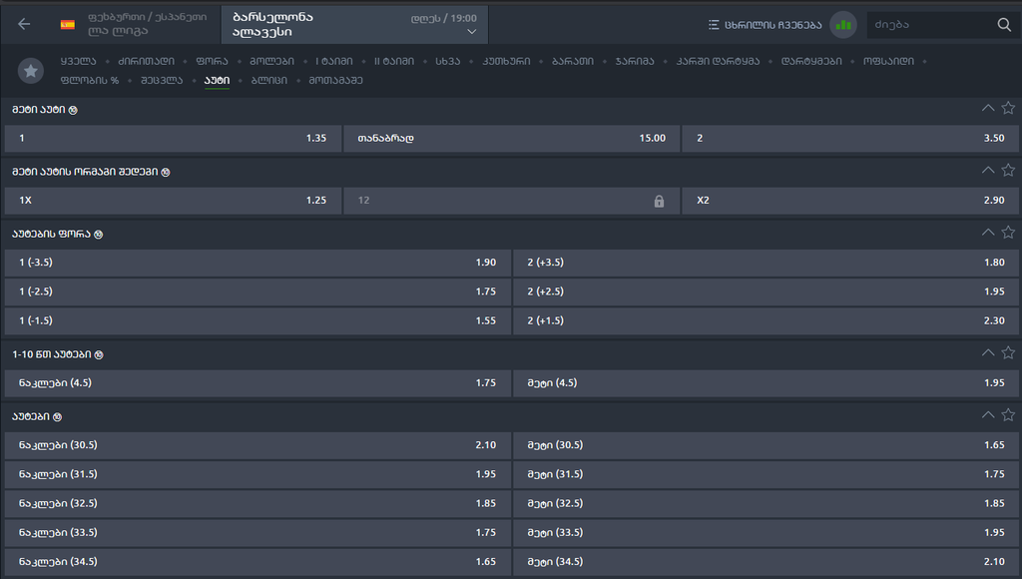This screenshot has height=579, width=1022.
Task: Collapse the მეტი აუტის ორმაგი შედეგი section
Action: pyautogui.click(x=988, y=170)
